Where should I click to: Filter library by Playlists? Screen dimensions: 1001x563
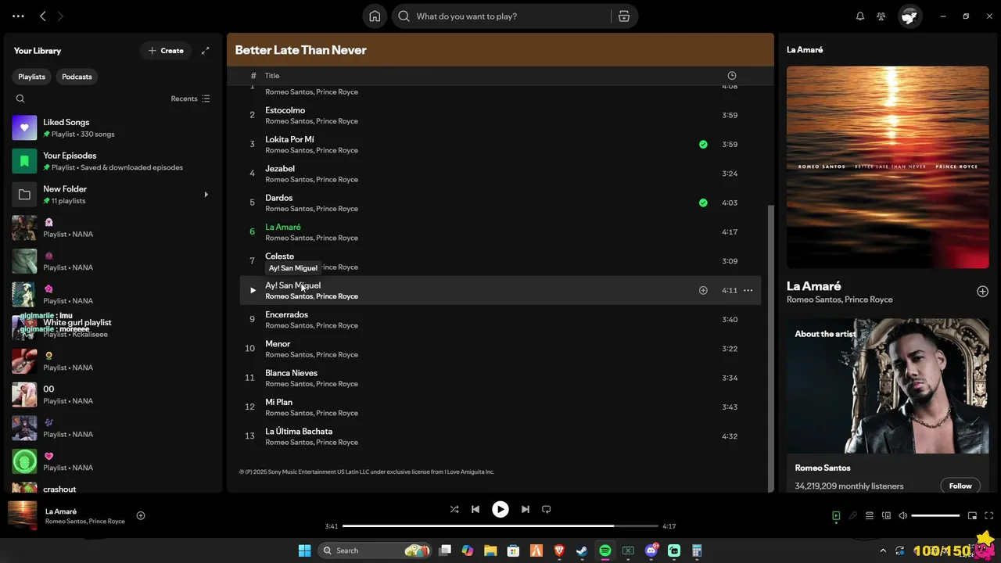[x=32, y=77]
